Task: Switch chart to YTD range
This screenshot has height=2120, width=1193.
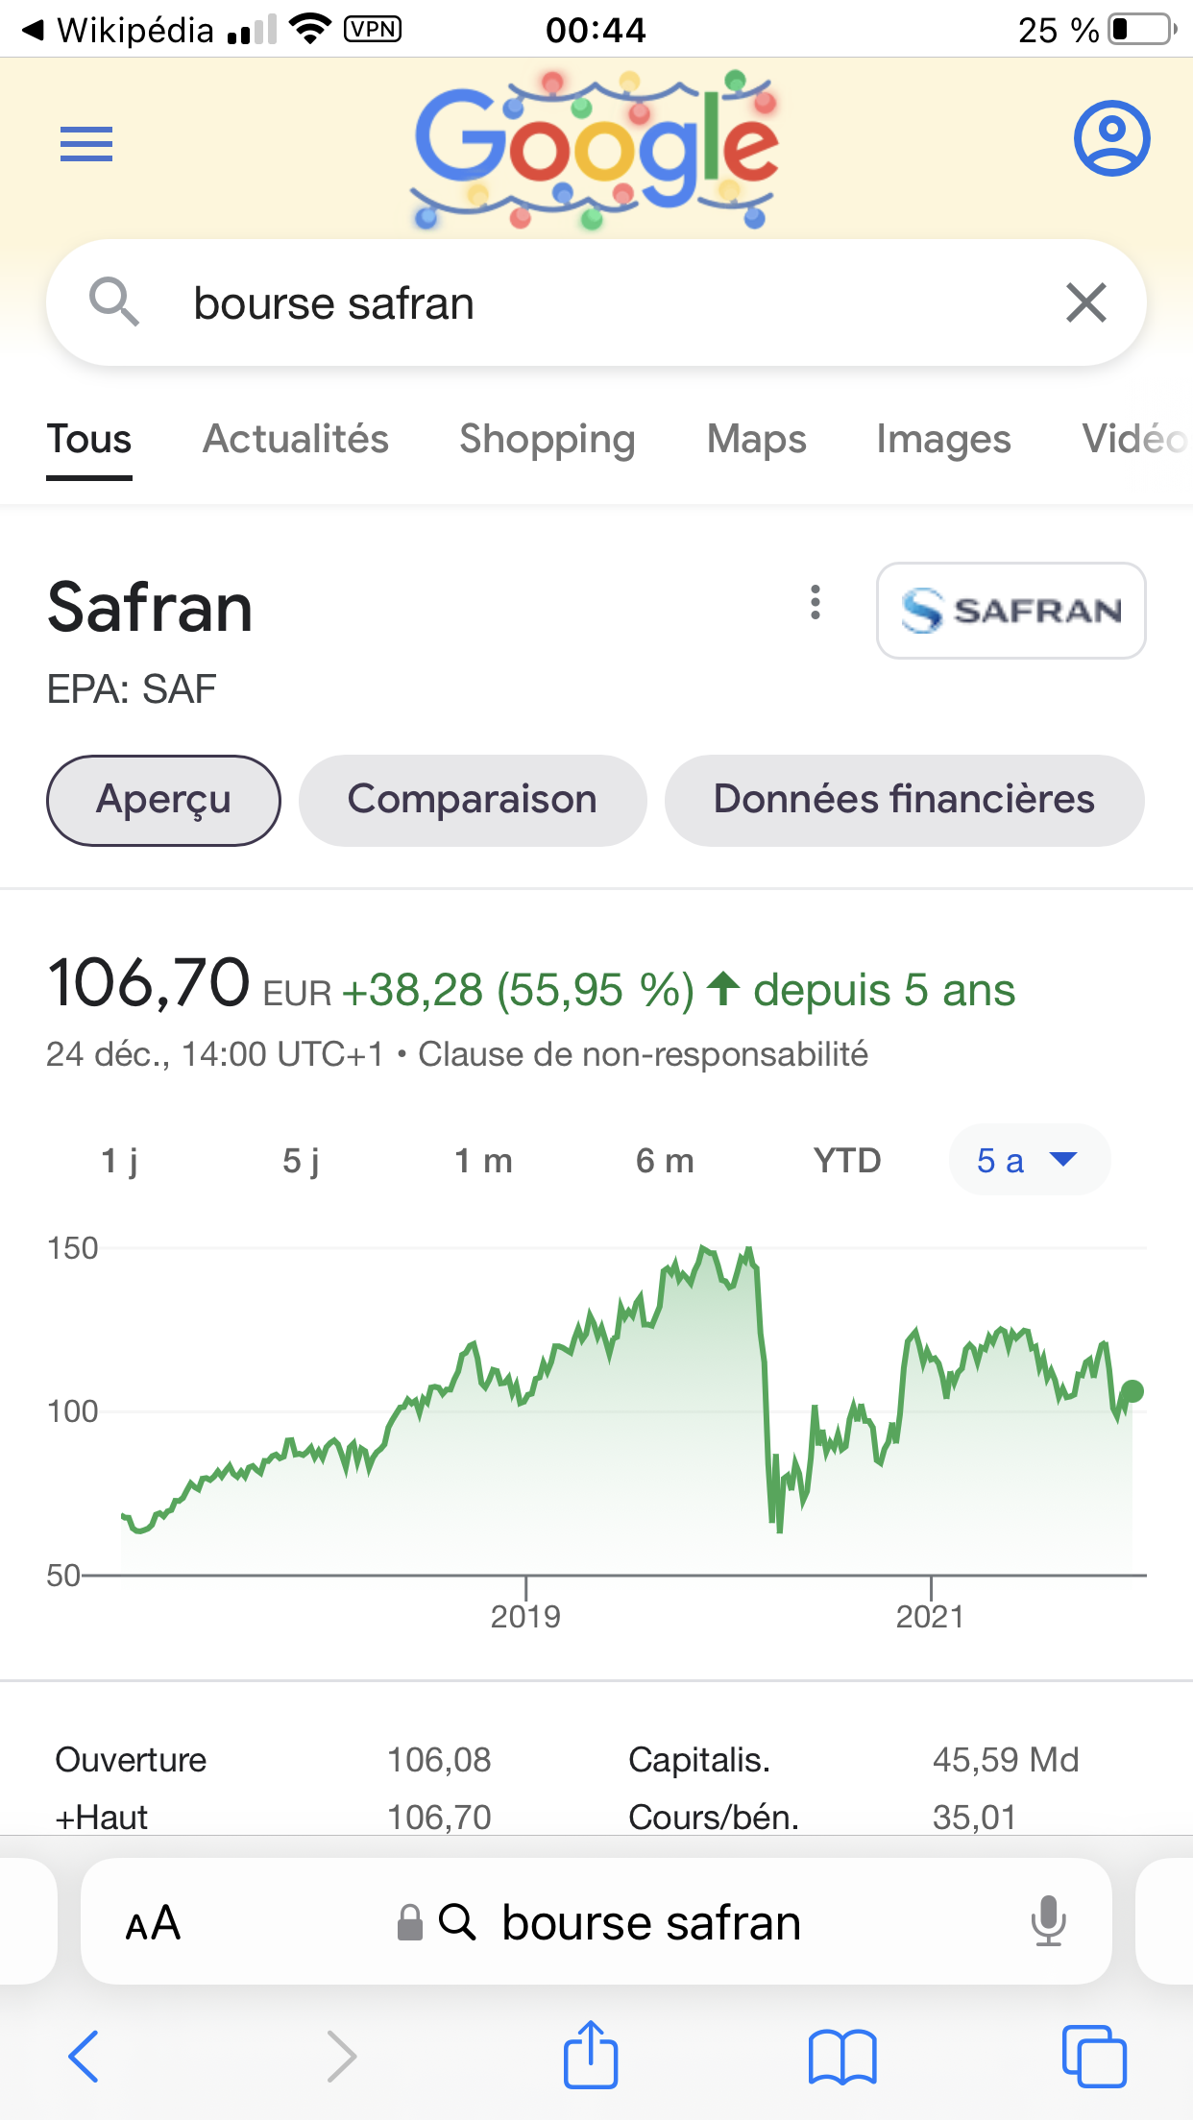Action: pyautogui.click(x=846, y=1161)
